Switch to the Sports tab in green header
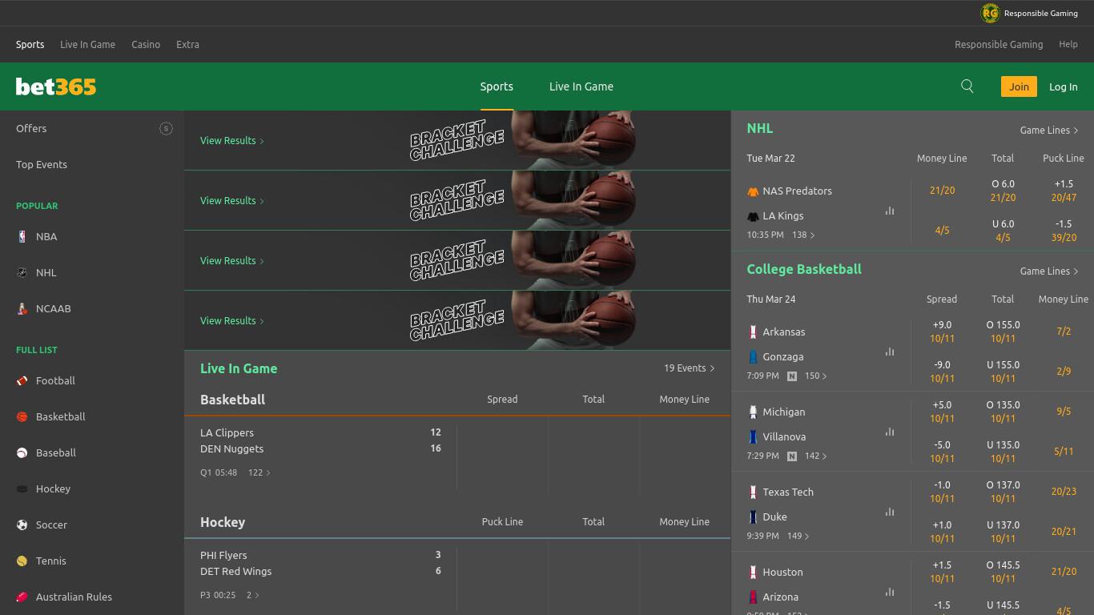Screen dimensions: 1094x615 click(497, 86)
